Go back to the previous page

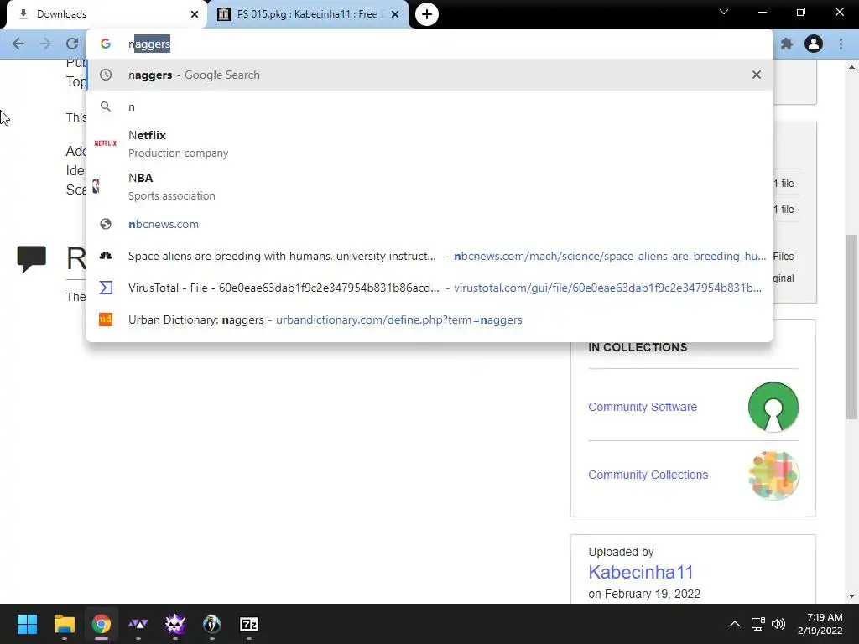(x=18, y=44)
